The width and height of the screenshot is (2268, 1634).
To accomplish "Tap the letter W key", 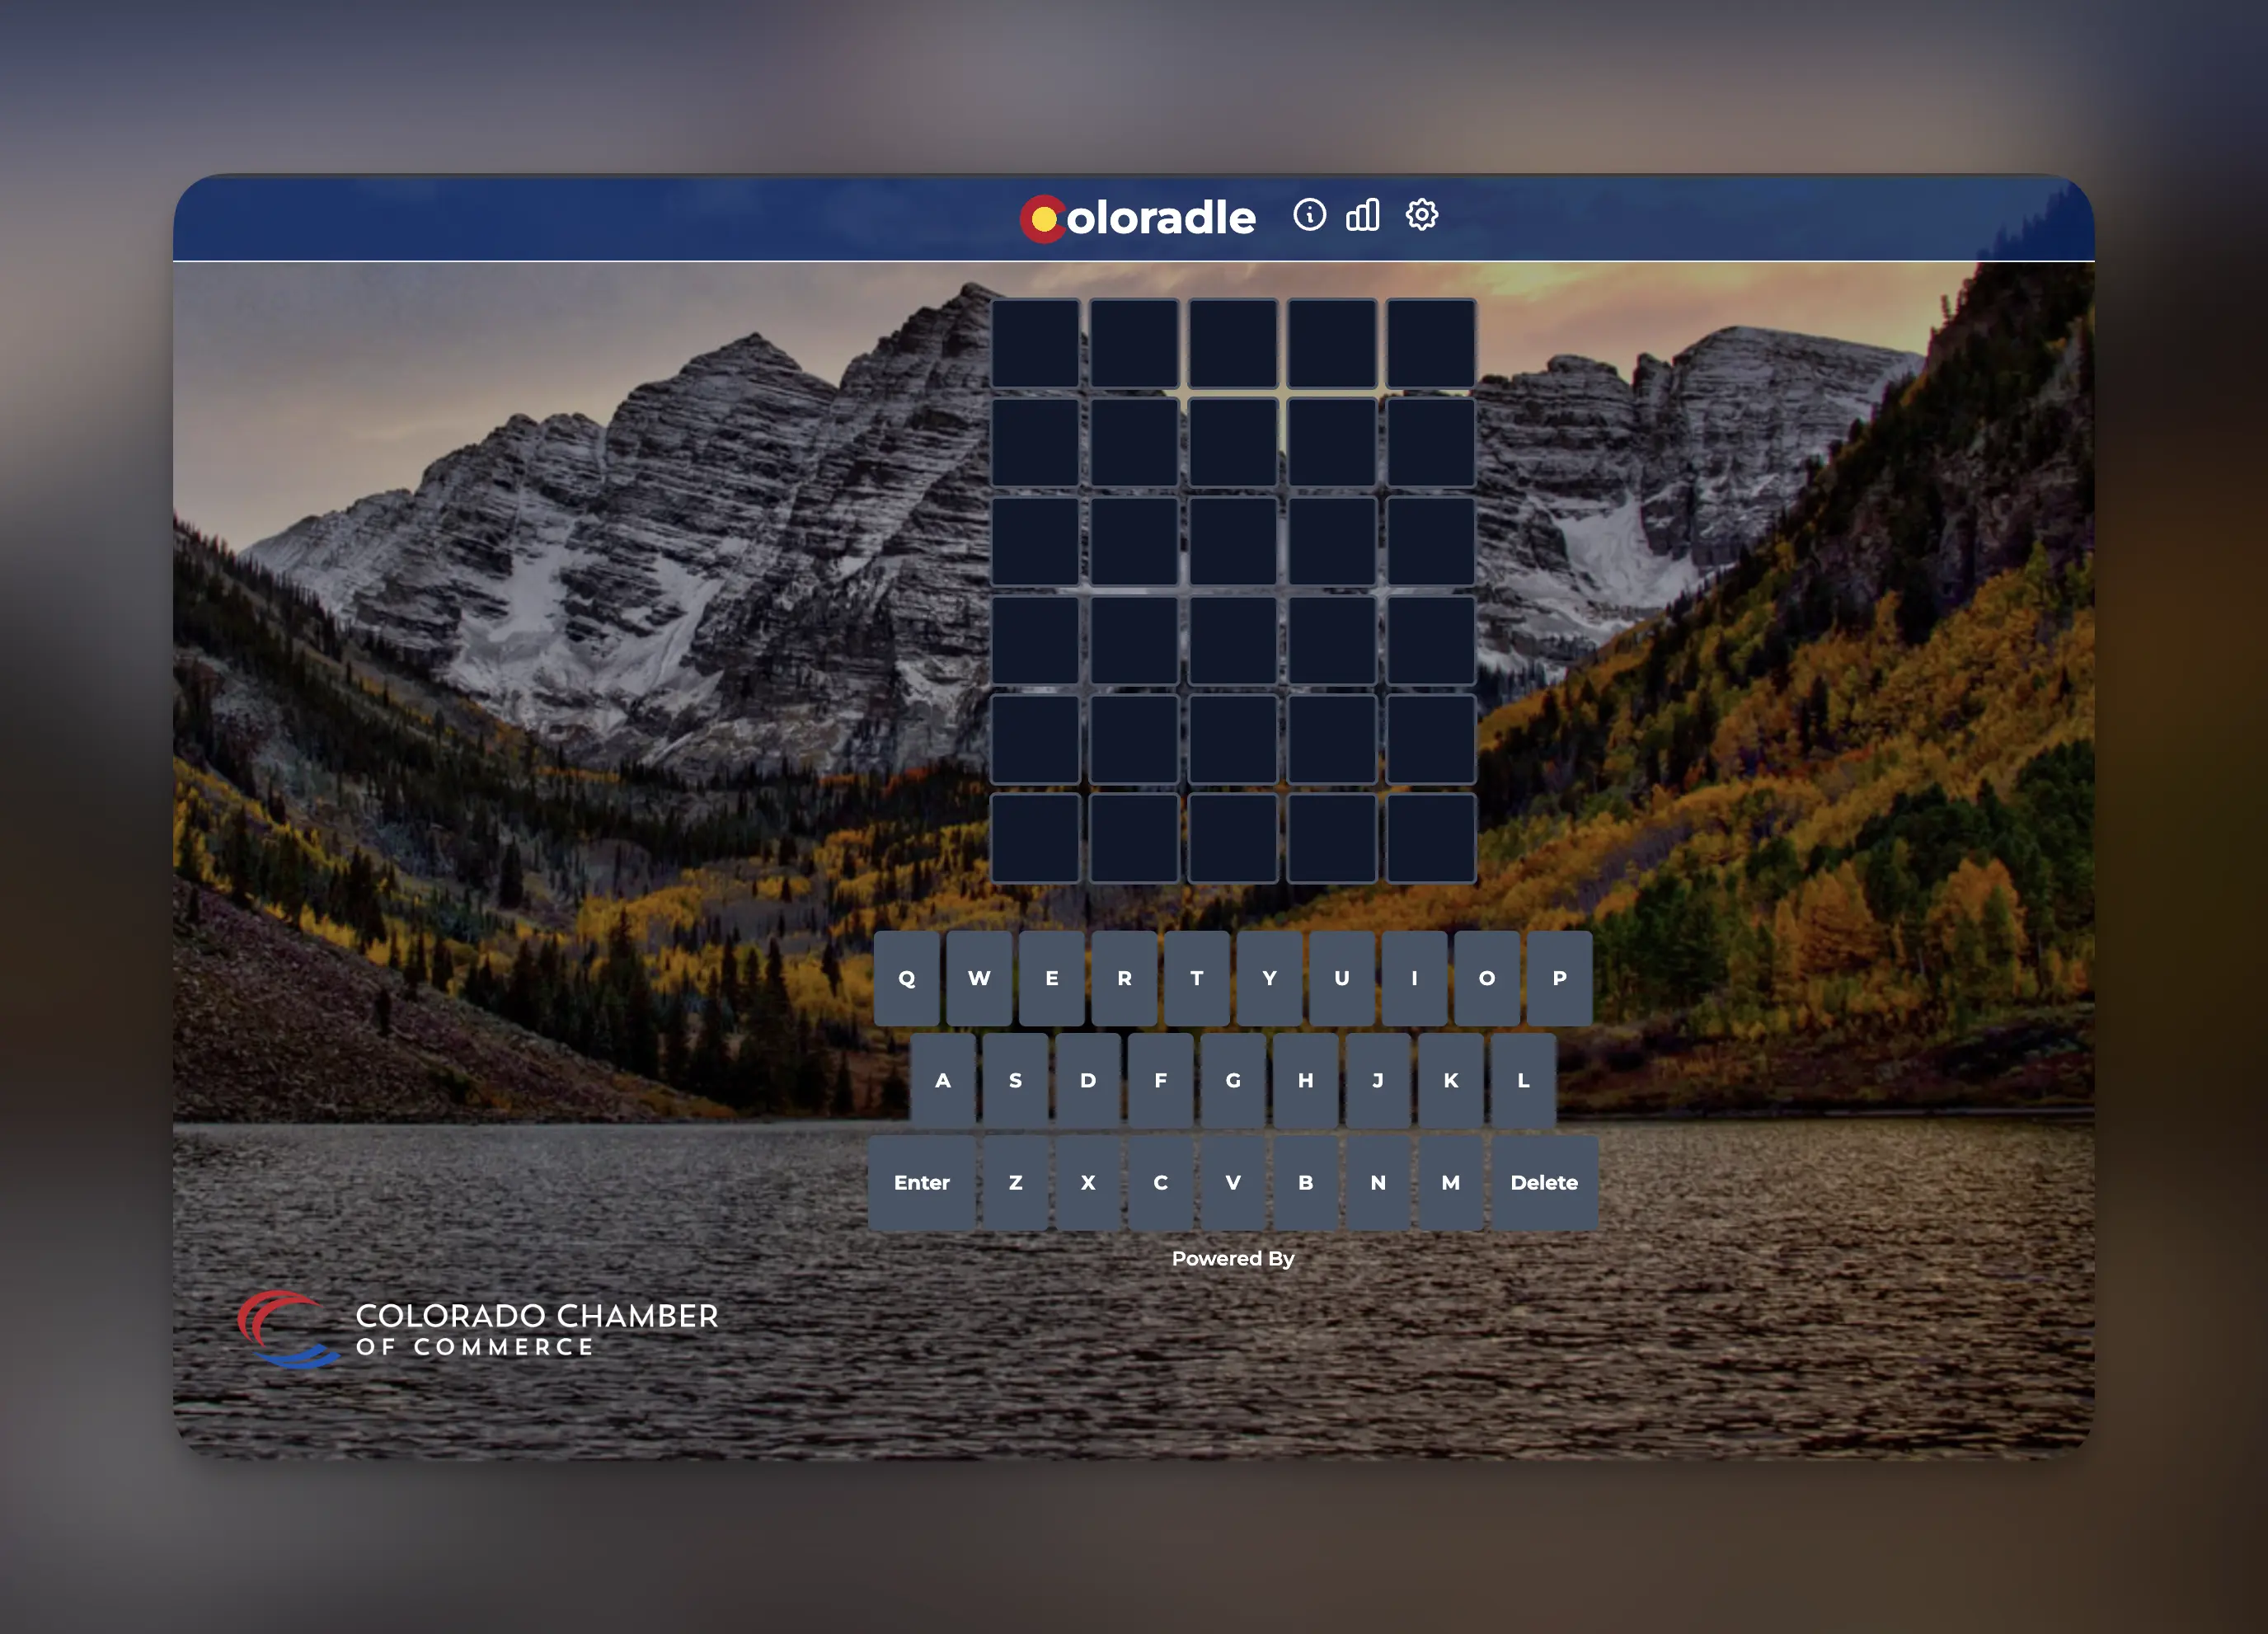I will point(979,978).
